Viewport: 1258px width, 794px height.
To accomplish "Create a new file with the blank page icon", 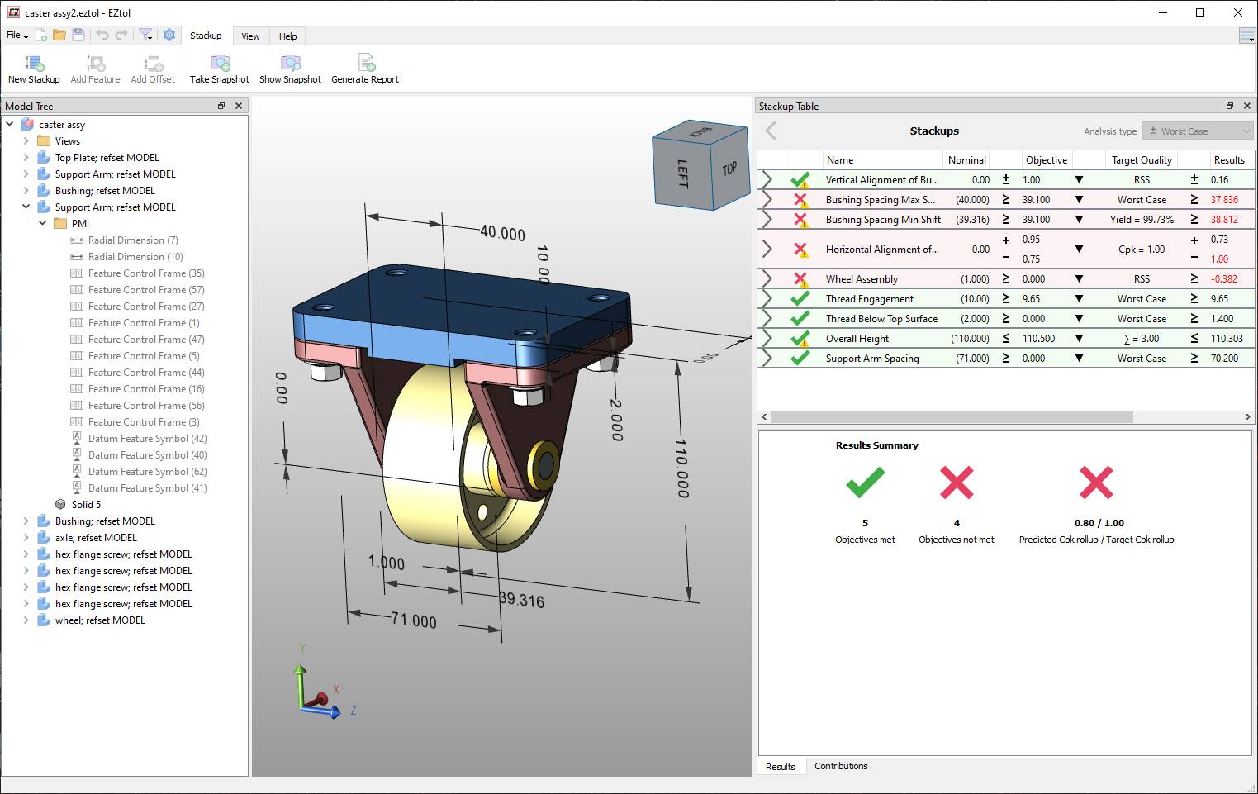I will pyautogui.click(x=41, y=35).
